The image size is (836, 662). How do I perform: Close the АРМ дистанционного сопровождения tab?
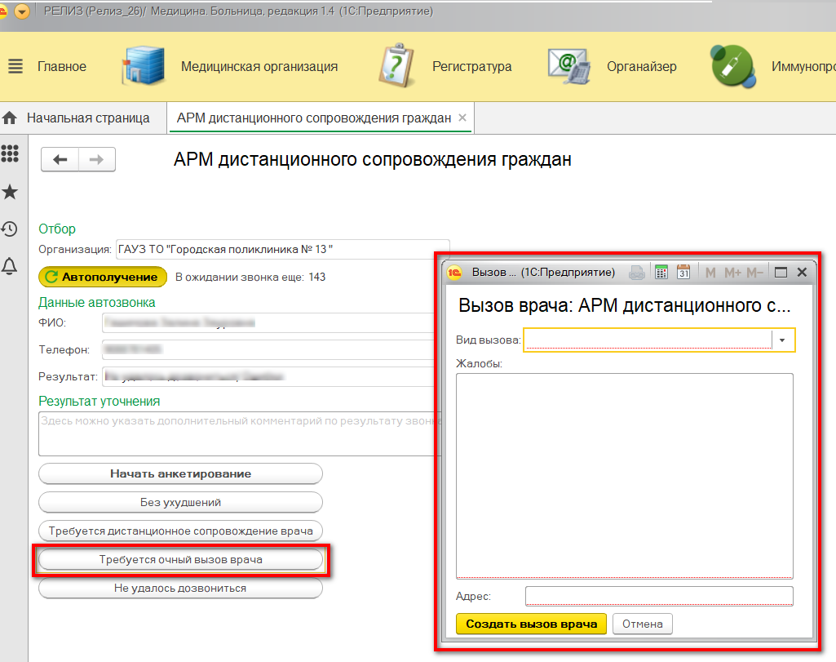462,118
